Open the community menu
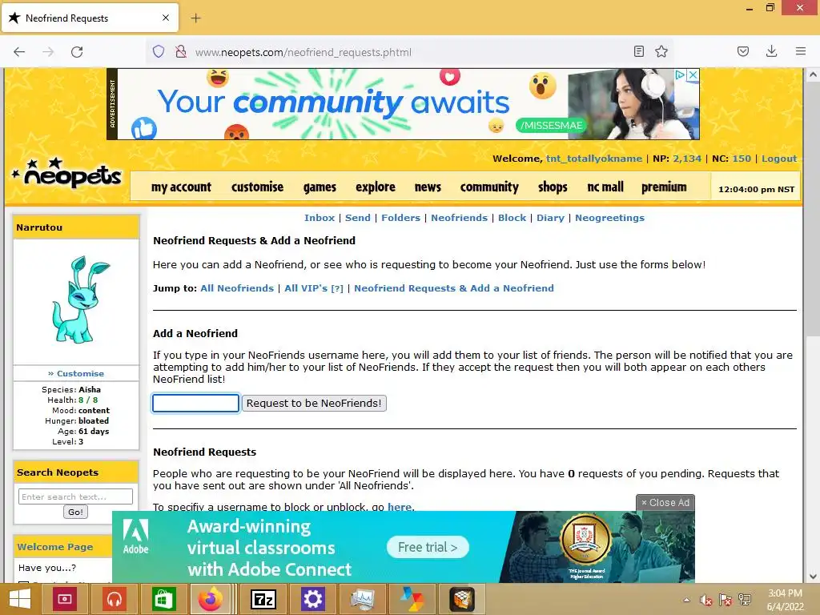Viewport: 820px width, 615px height. 489,187
